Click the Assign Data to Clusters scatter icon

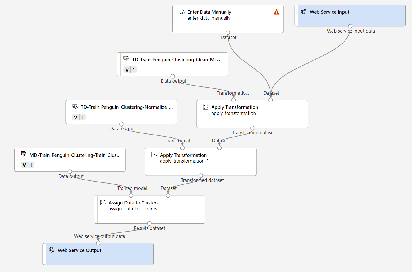[103, 202]
